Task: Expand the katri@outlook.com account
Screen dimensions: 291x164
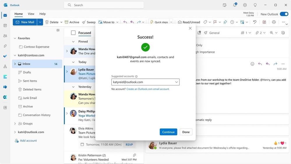Action: pyautogui.click(x=15, y=132)
